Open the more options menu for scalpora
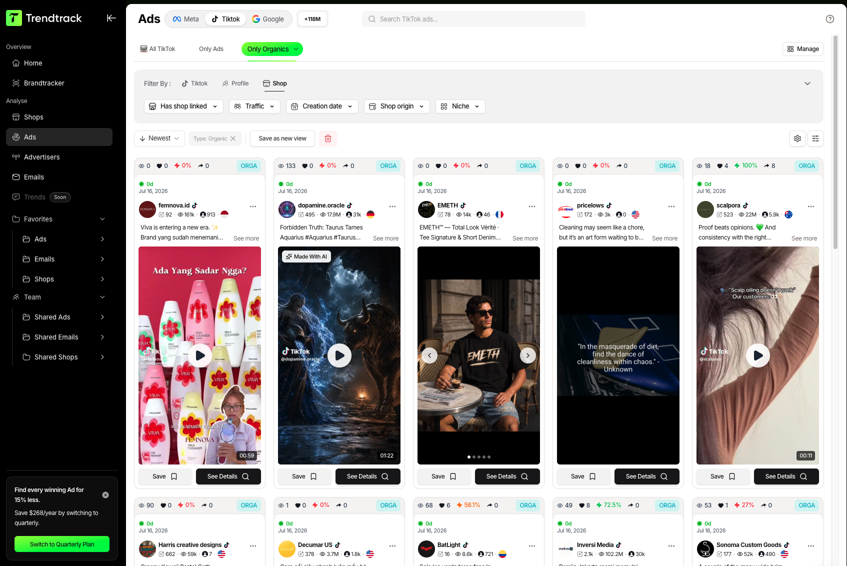The height and width of the screenshot is (566, 847). click(x=811, y=206)
